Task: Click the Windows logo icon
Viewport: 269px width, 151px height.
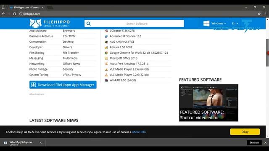Action: [x=206, y=23]
